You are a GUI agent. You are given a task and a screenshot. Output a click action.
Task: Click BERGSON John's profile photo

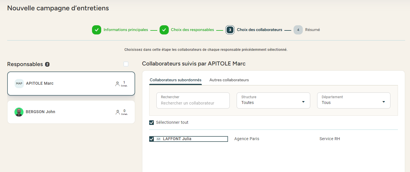[19, 112]
